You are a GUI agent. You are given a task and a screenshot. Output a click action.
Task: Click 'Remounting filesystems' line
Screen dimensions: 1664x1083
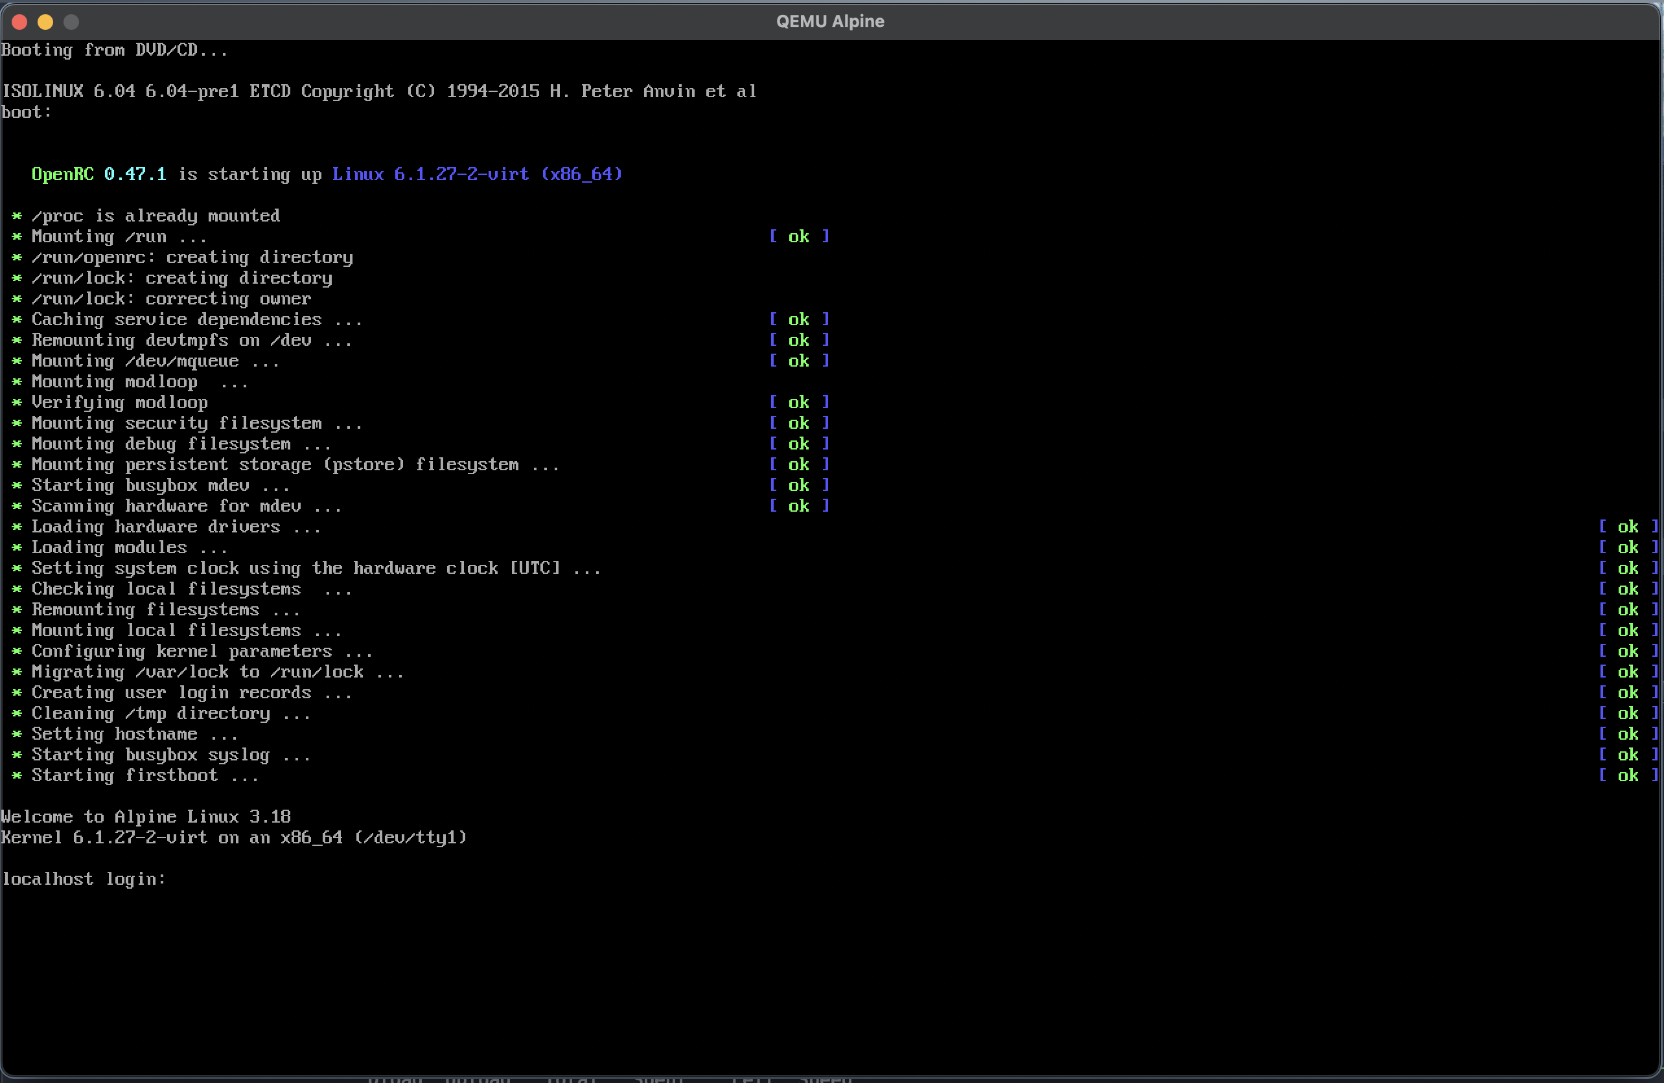(x=166, y=610)
